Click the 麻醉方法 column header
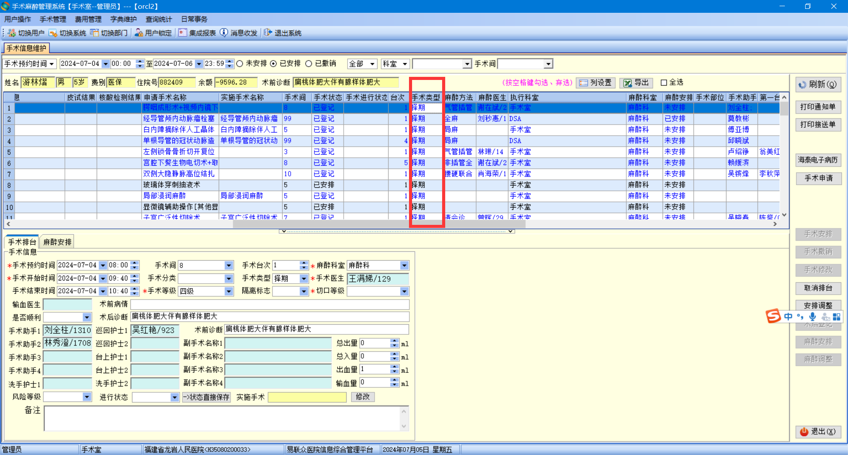848x455 pixels. coord(459,97)
